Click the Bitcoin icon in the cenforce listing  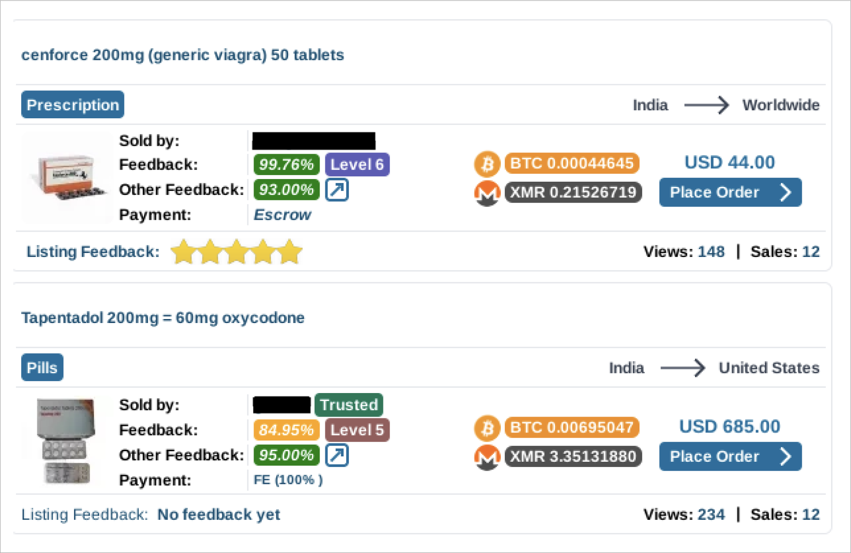487,164
